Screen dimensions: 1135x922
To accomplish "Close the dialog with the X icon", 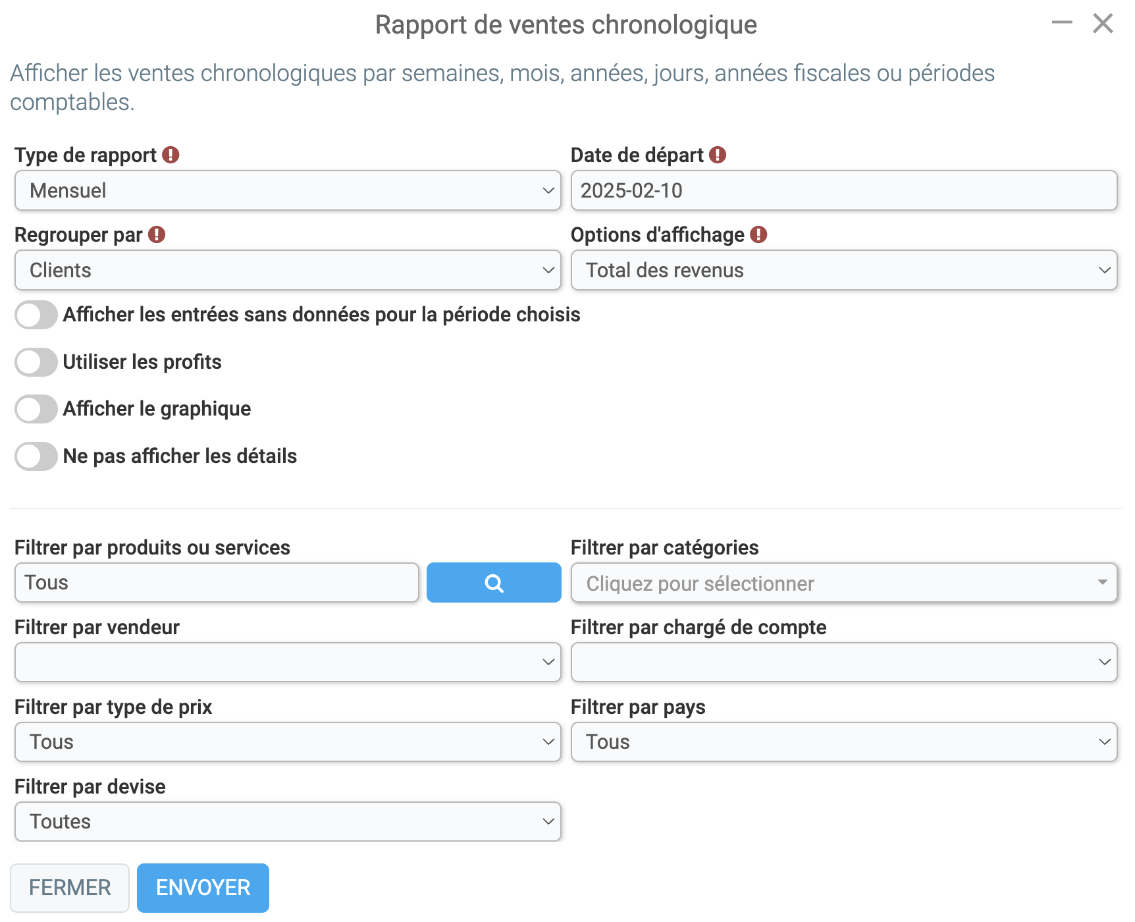I will 1103,23.
